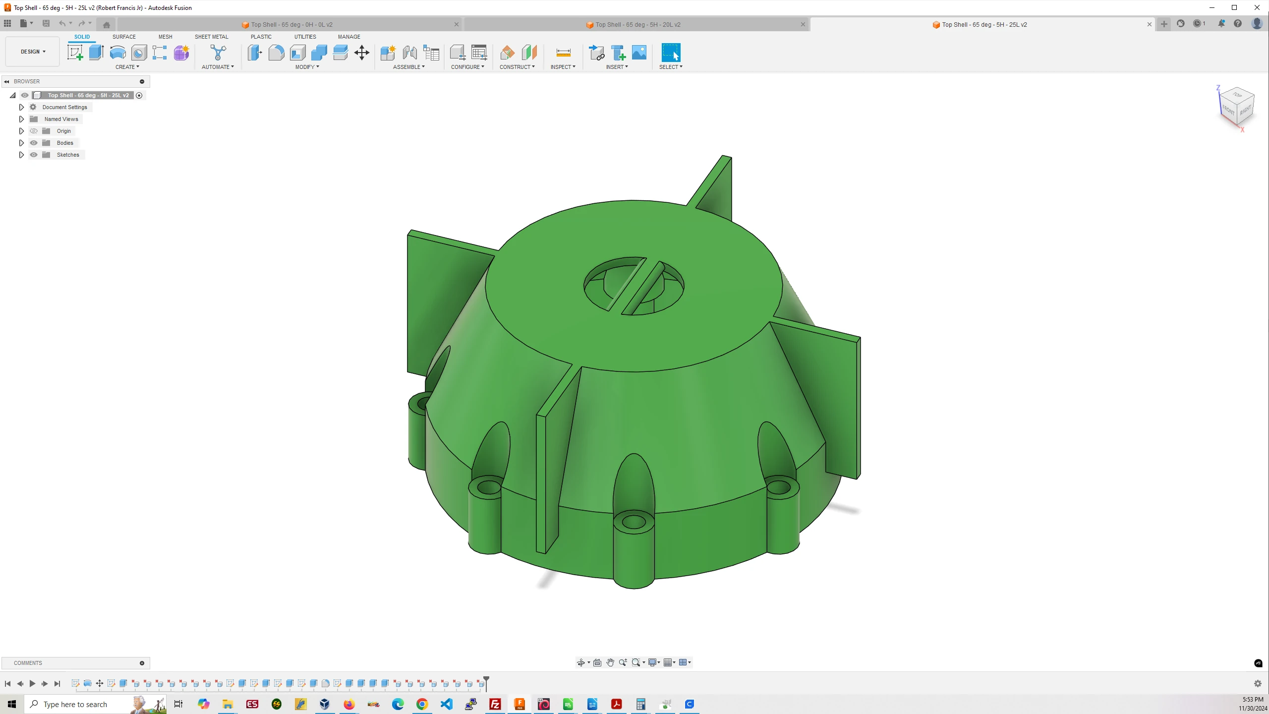Select the Create Form purple icon
Image resolution: width=1269 pixels, height=714 pixels.
tap(181, 53)
